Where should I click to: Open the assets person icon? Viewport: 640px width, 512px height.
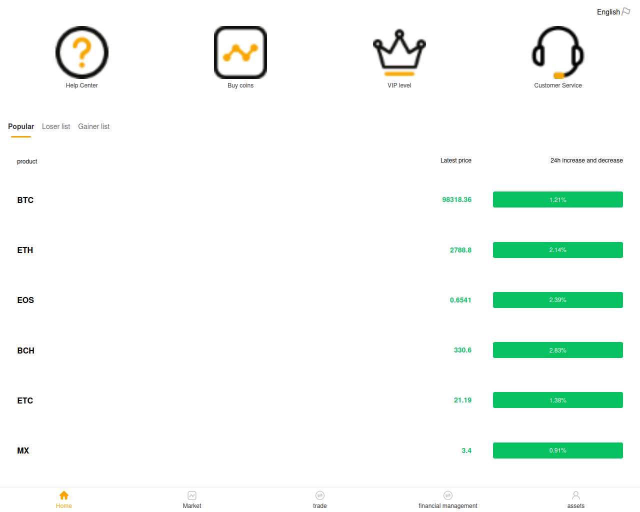(576, 495)
